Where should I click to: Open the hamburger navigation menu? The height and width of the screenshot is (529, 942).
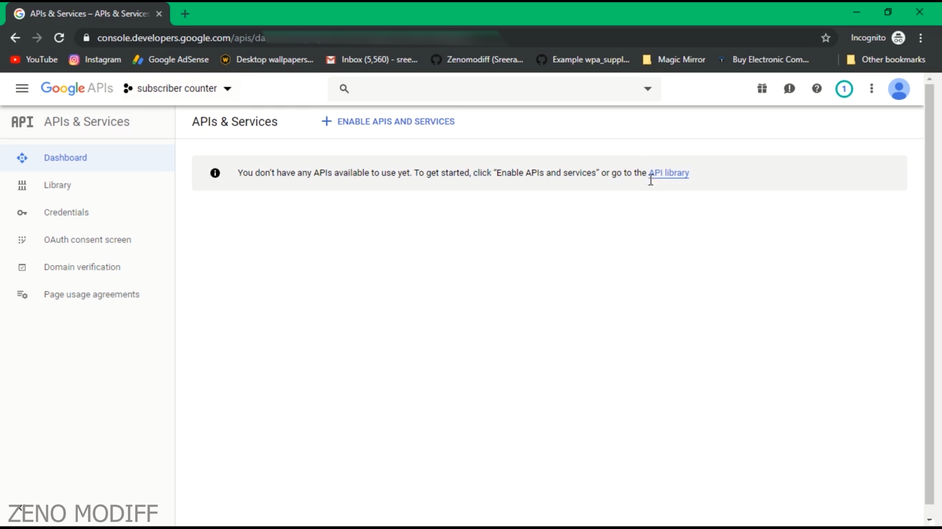point(22,88)
